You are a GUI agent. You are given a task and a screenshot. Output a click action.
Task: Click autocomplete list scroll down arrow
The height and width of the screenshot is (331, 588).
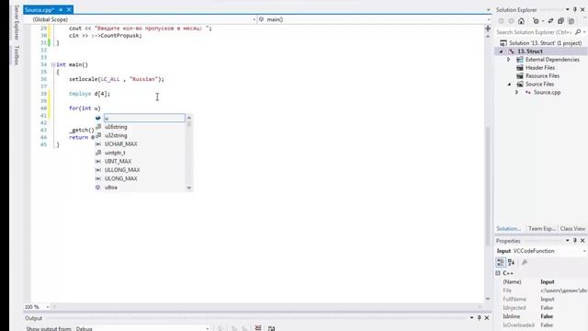click(189, 188)
